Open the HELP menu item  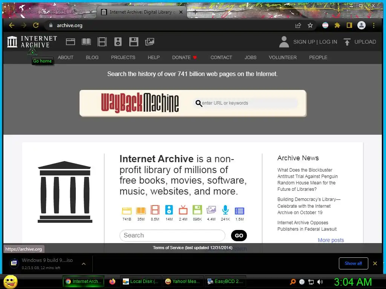(x=154, y=58)
